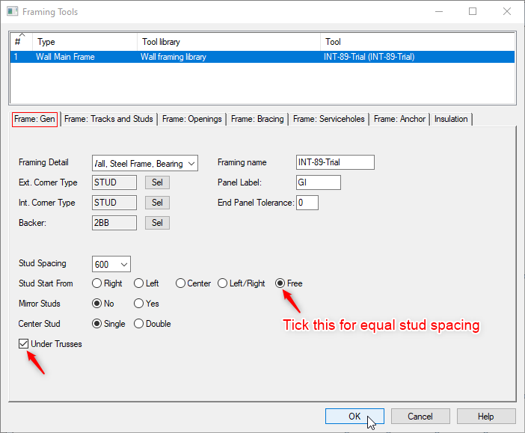This screenshot has width=525, height=433.
Task: Enable the Under Trusses checkbox
Action: click(24, 344)
